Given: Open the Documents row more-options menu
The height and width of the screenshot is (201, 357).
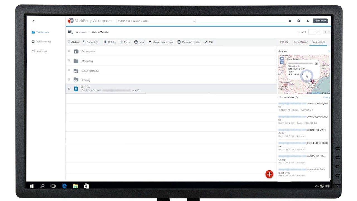Looking at the screenshot, I should click(276, 51).
